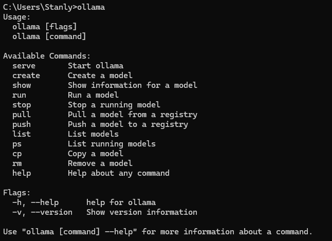This screenshot has height=241, width=332.
Task: Click the 'ps' command name
Action: click(x=17, y=144)
